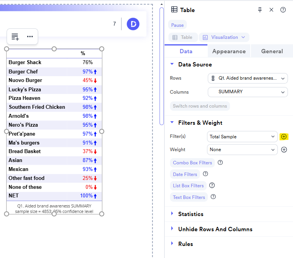Viewport: 293px width, 258px height.
Task: Open help for the Table panel
Action: 283,10
